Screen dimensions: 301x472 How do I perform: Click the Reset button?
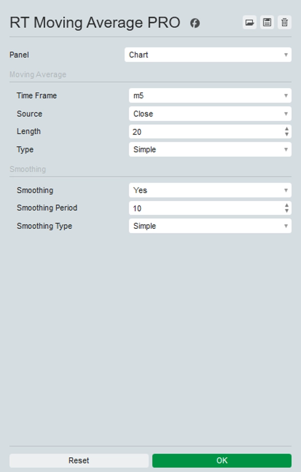(x=79, y=460)
